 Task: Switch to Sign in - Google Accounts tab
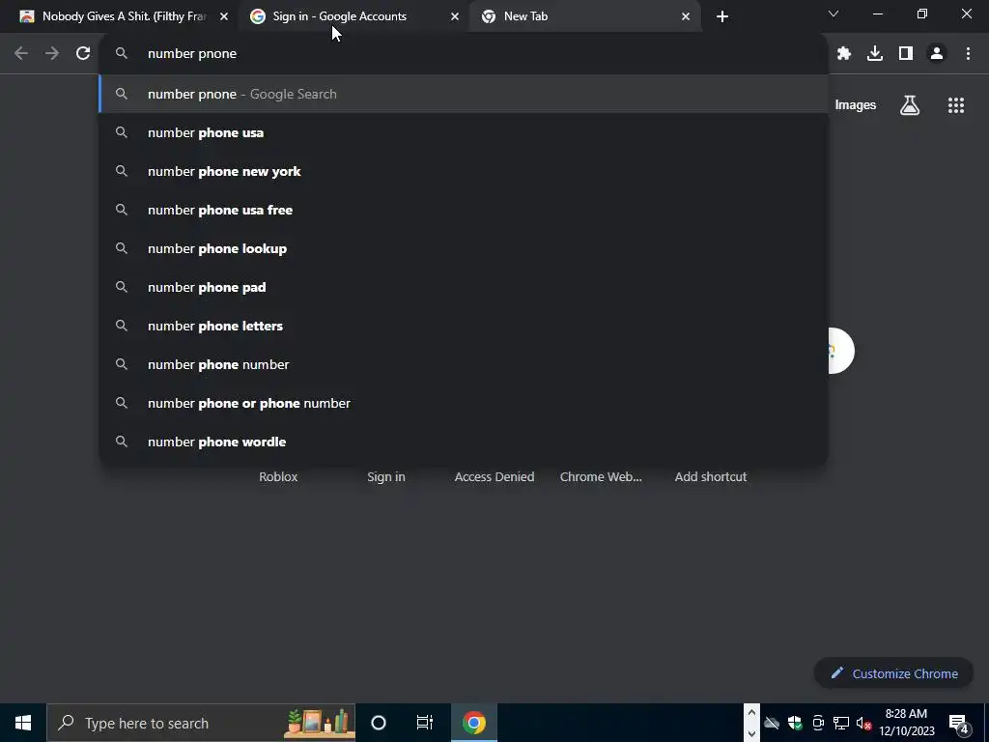[353, 16]
